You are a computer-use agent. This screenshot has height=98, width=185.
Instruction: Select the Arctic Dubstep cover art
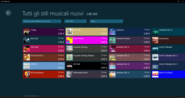click(x=155, y=49)
